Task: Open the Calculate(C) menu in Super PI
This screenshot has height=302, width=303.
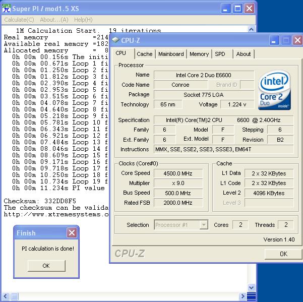Action: 19,20
